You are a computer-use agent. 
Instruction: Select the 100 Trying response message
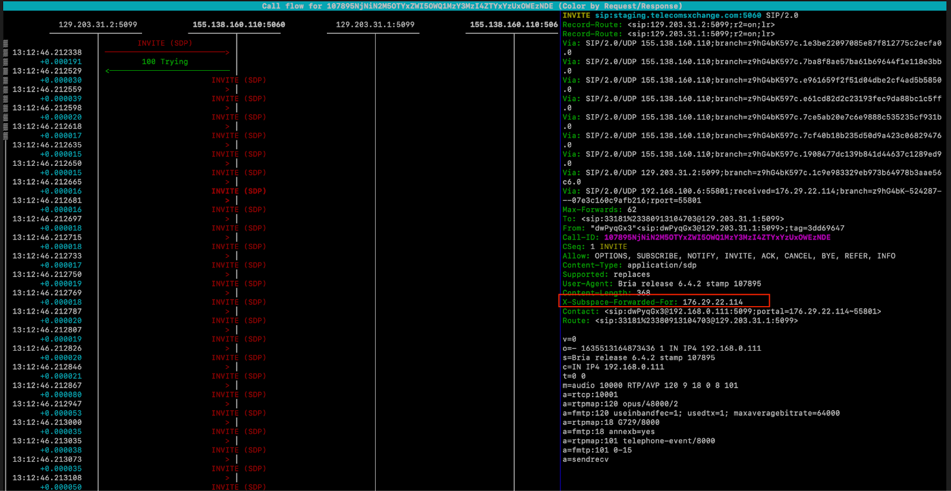click(165, 62)
